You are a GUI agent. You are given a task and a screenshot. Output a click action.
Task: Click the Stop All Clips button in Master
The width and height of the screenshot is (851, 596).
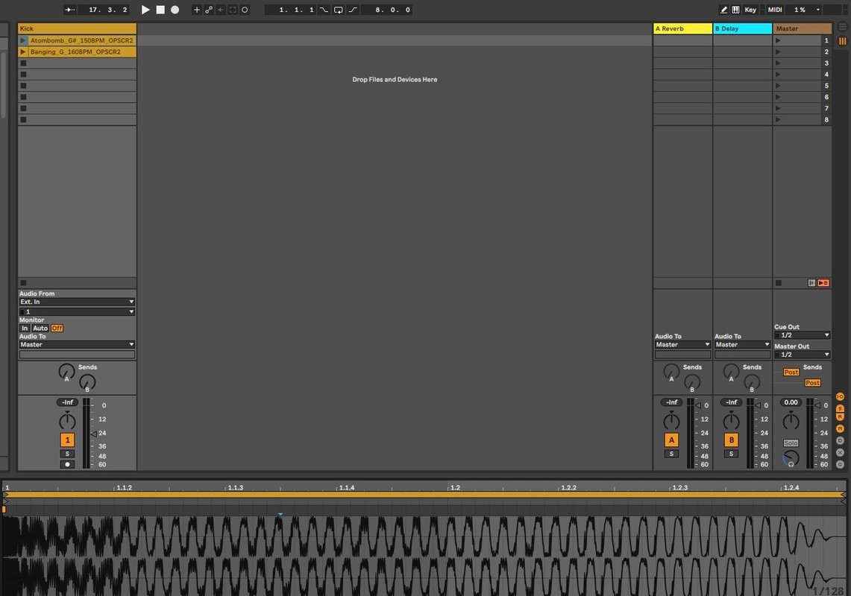coord(778,283)
